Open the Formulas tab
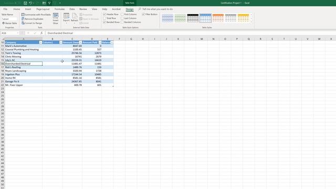Screen dimensions: 336x189 pyautogui.click(x=59, y=9)
